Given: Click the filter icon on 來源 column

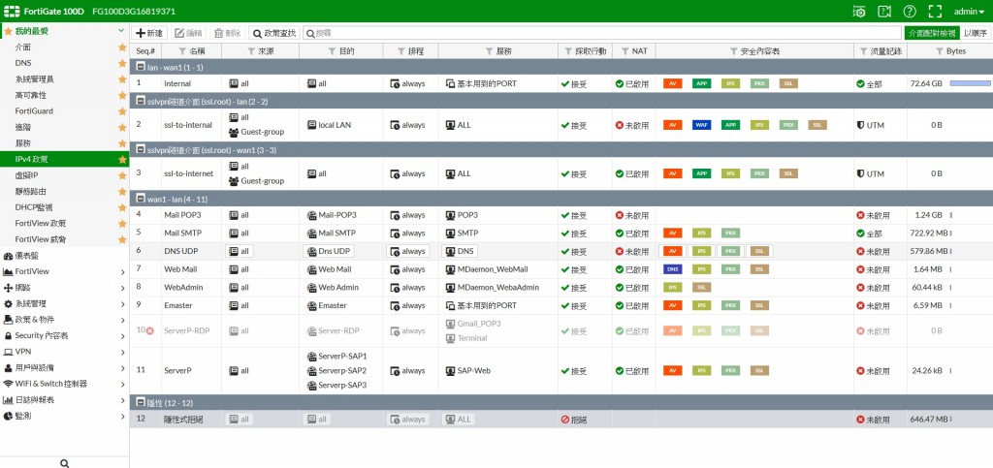Looking at the screenshot, I should (x=252, y=51).
